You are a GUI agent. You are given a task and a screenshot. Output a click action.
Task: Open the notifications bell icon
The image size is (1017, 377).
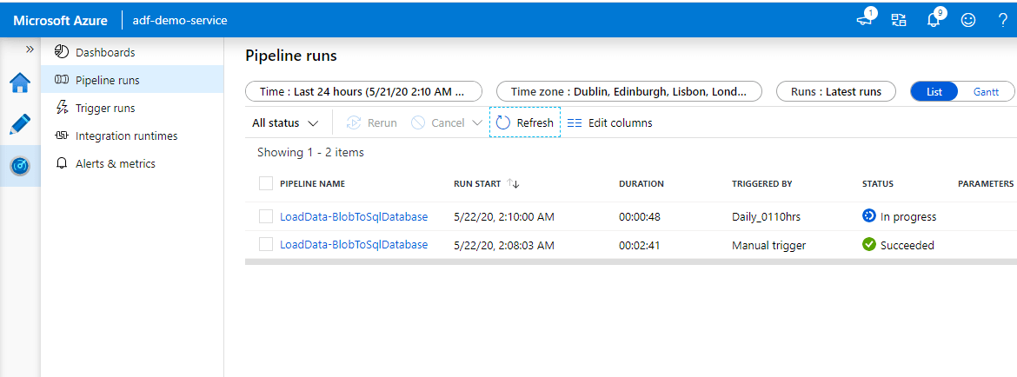pos(934,19)
